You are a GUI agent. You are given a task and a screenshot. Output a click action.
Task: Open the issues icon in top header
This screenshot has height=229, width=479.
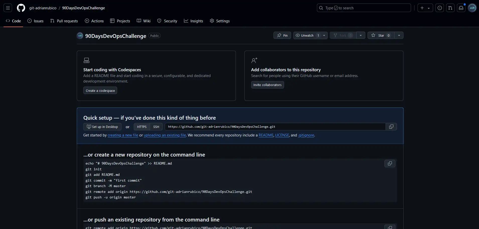(x=440, y=8)
